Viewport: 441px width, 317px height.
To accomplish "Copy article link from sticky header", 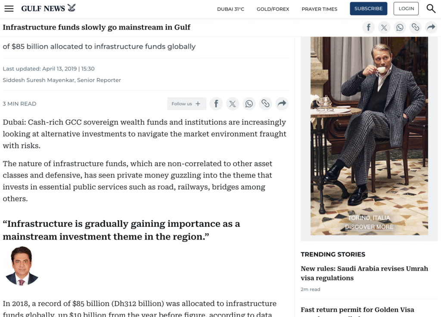I will (x=416, y=28).
